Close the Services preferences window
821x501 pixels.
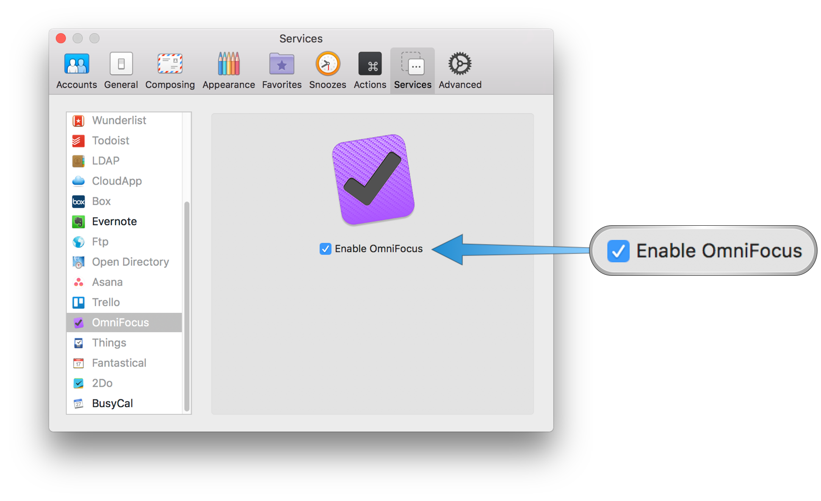tap(61, 38)
